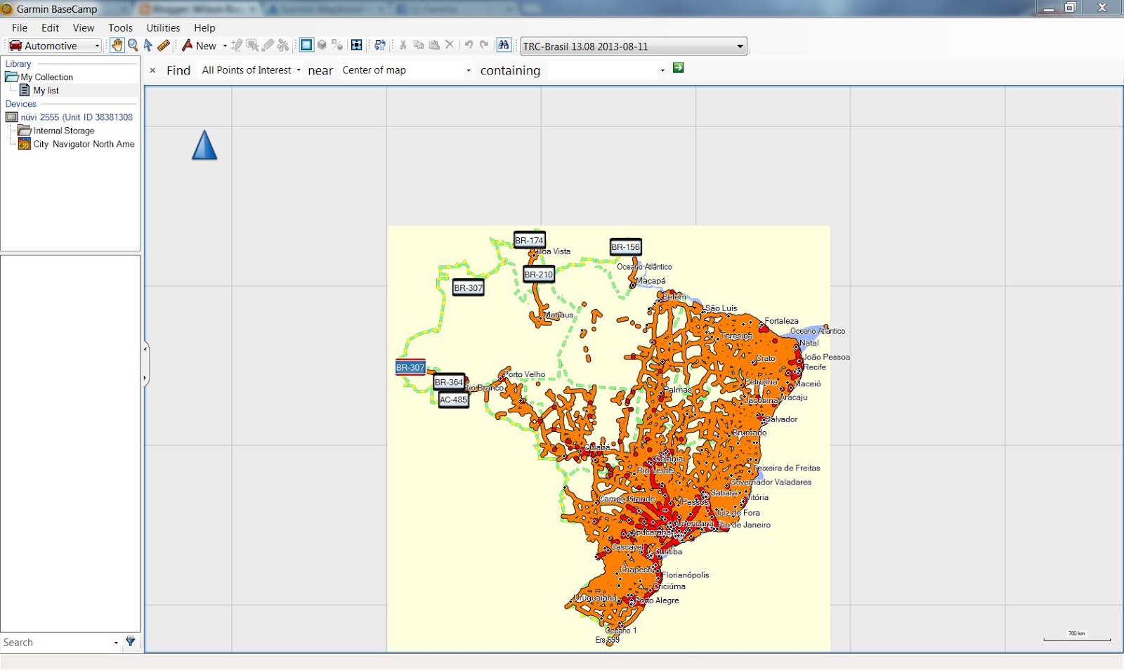
Task: Click the Search field at bottom left
Action: click(x=56, y=643)
